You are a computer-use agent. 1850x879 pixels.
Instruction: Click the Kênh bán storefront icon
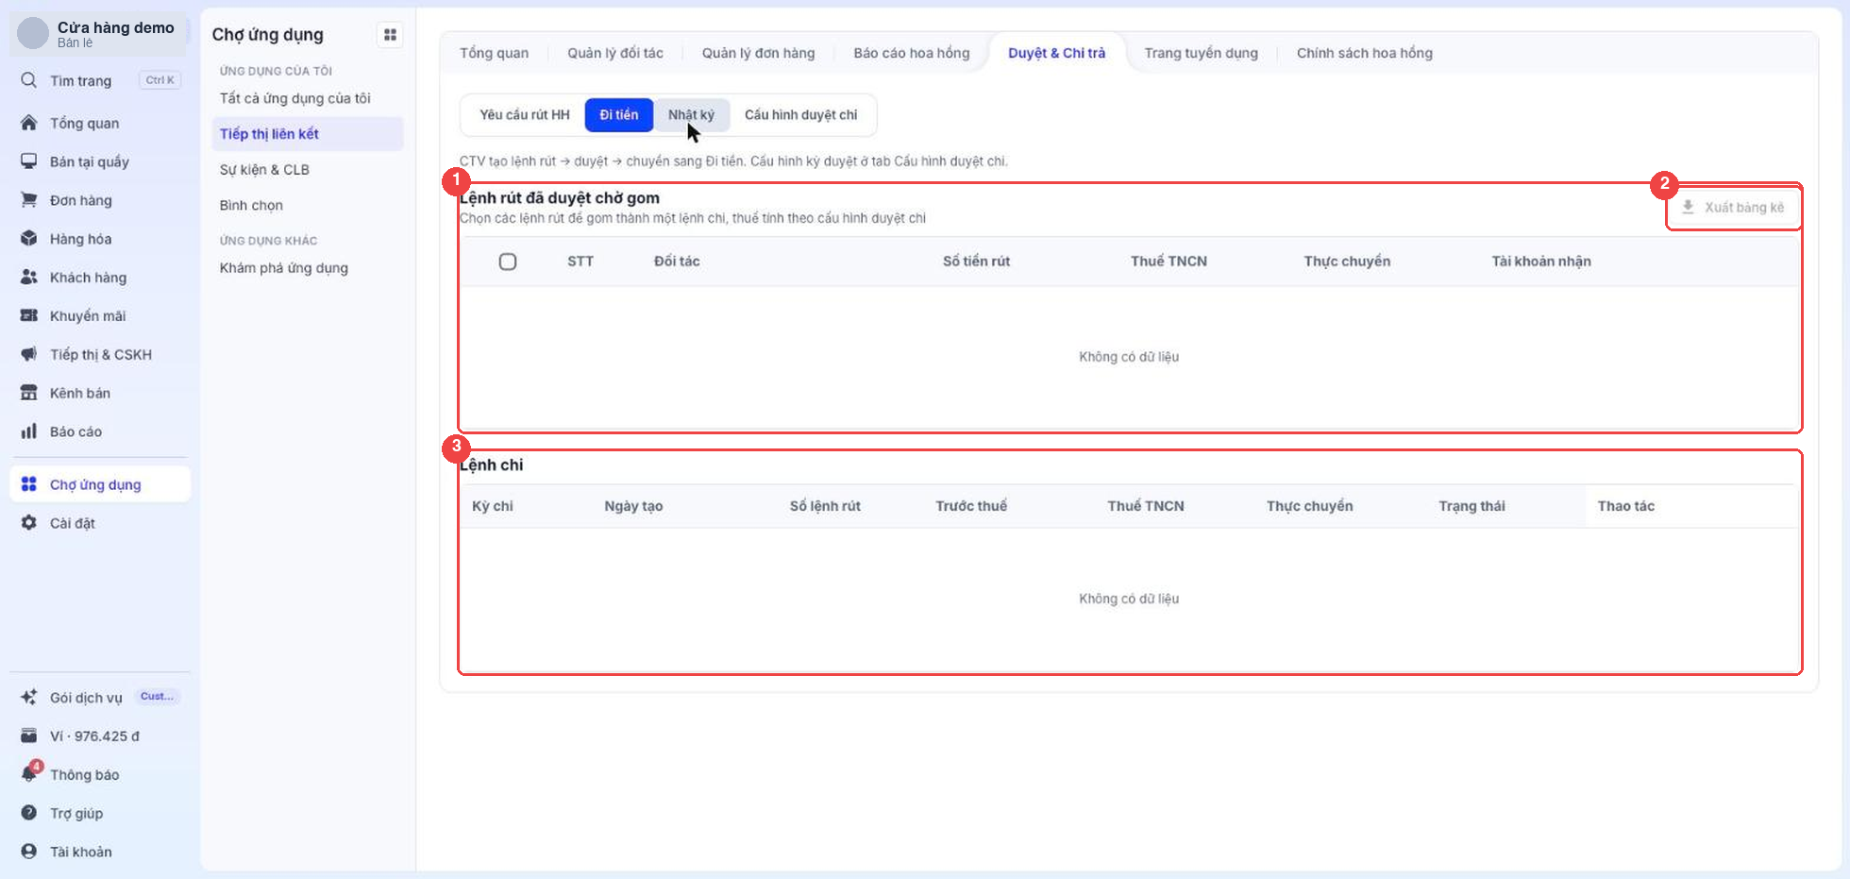[29, 393]
